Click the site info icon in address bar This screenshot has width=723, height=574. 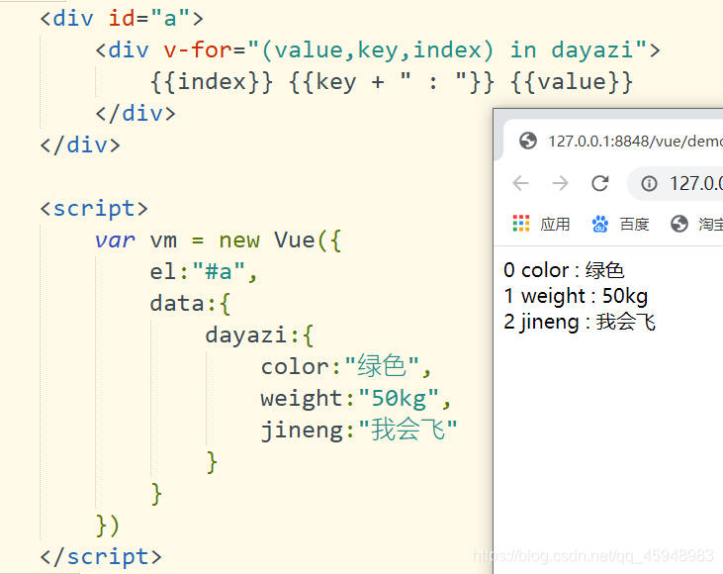tap(649, 184)
